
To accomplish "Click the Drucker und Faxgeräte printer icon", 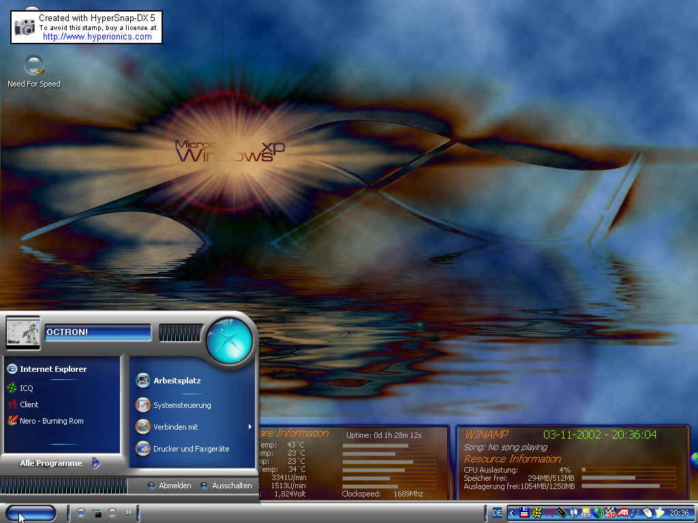I will point(143,448).
